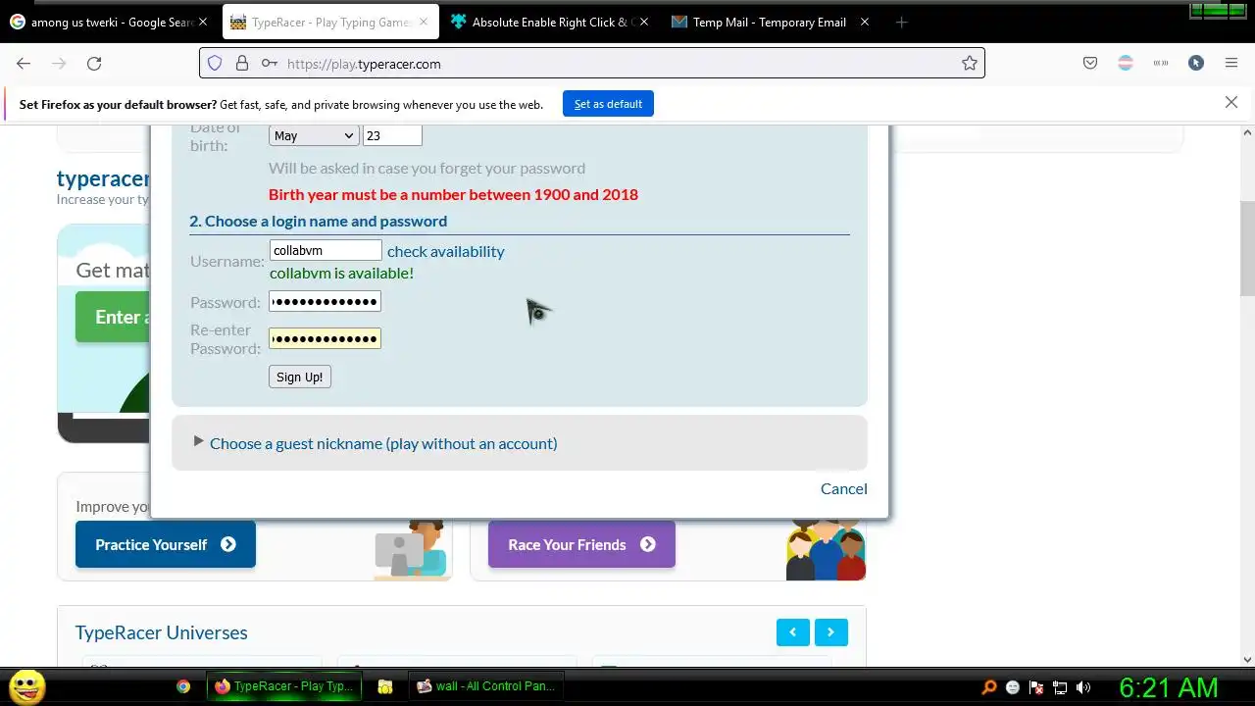
Task: Open the file explorer taskbar icon
Action: tap(385, 686)
